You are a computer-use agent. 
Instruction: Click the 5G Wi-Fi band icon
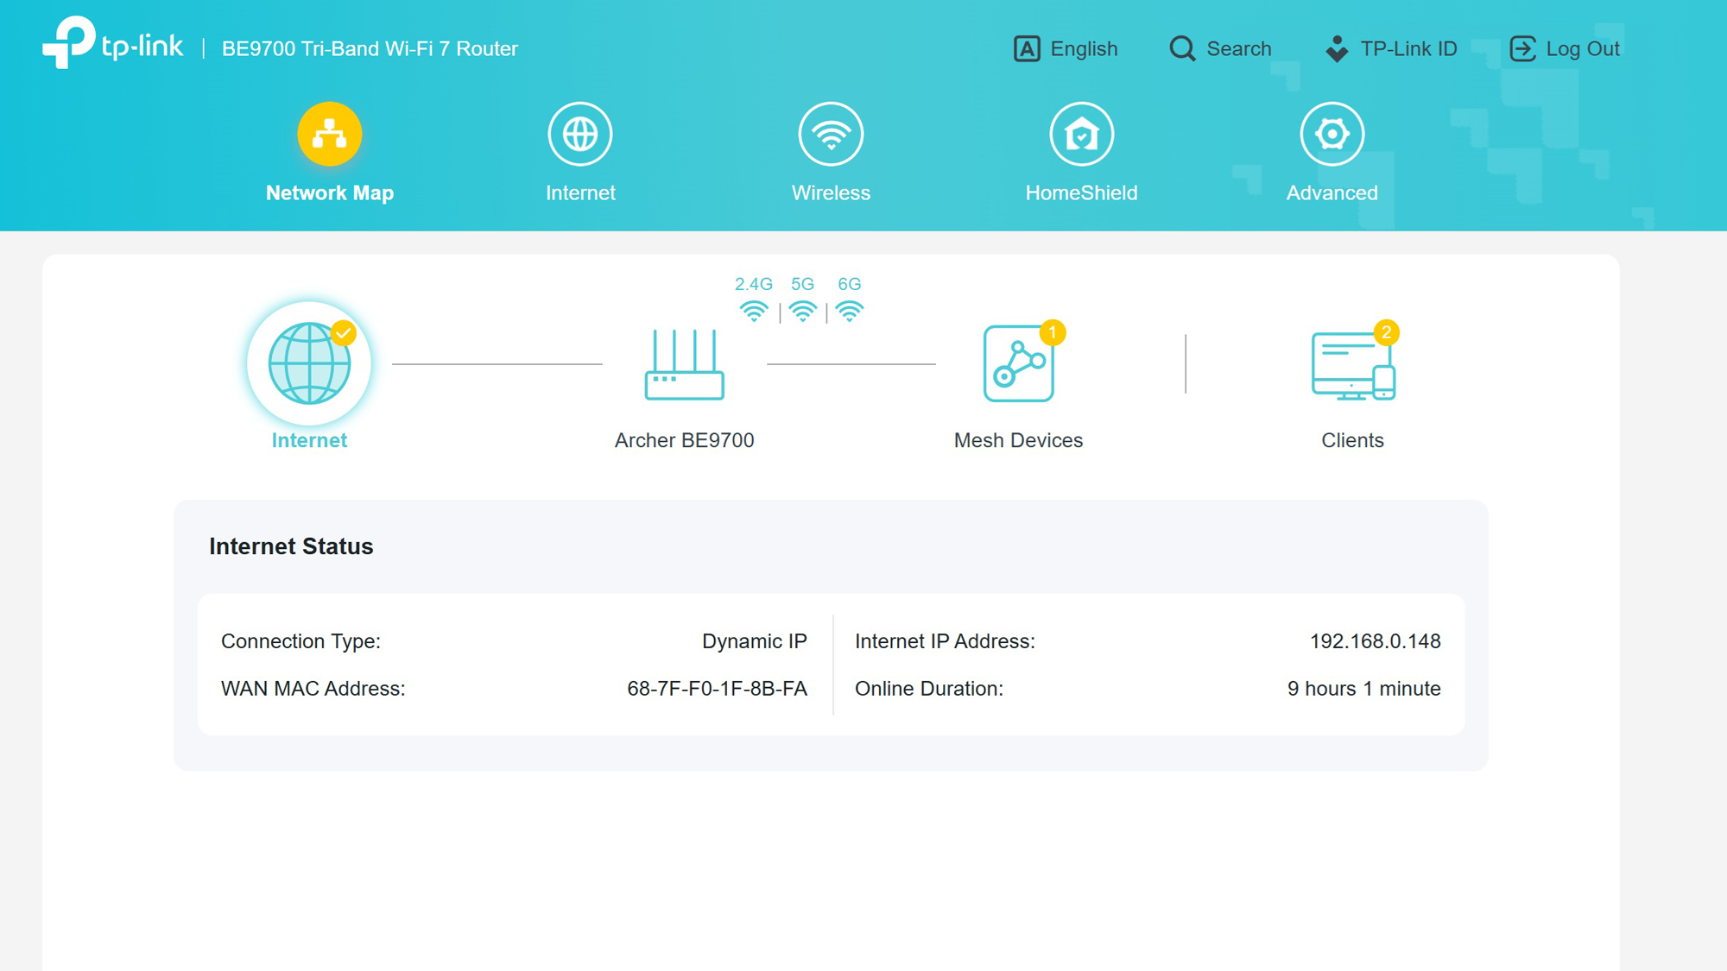[802, 311]
